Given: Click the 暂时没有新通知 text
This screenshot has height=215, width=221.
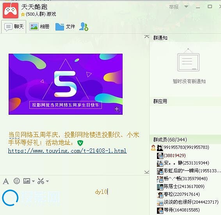Looking at the screenshot, I should click(189, 81).
